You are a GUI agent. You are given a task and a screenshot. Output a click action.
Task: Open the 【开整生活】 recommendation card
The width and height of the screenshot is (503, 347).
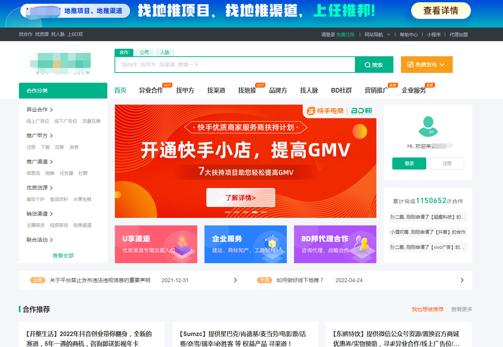[92, 335]
